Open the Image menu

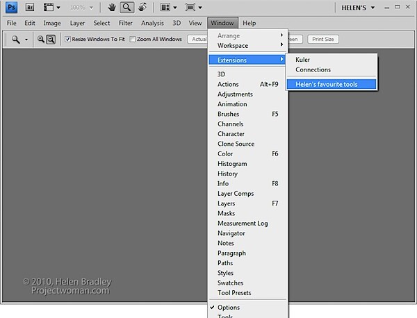(x=52, y=23)
